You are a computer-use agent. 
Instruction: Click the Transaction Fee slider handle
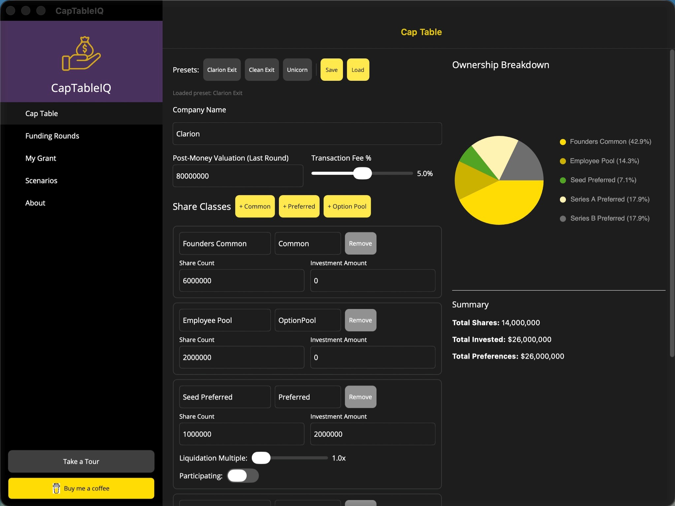click(x=362, y=174)
